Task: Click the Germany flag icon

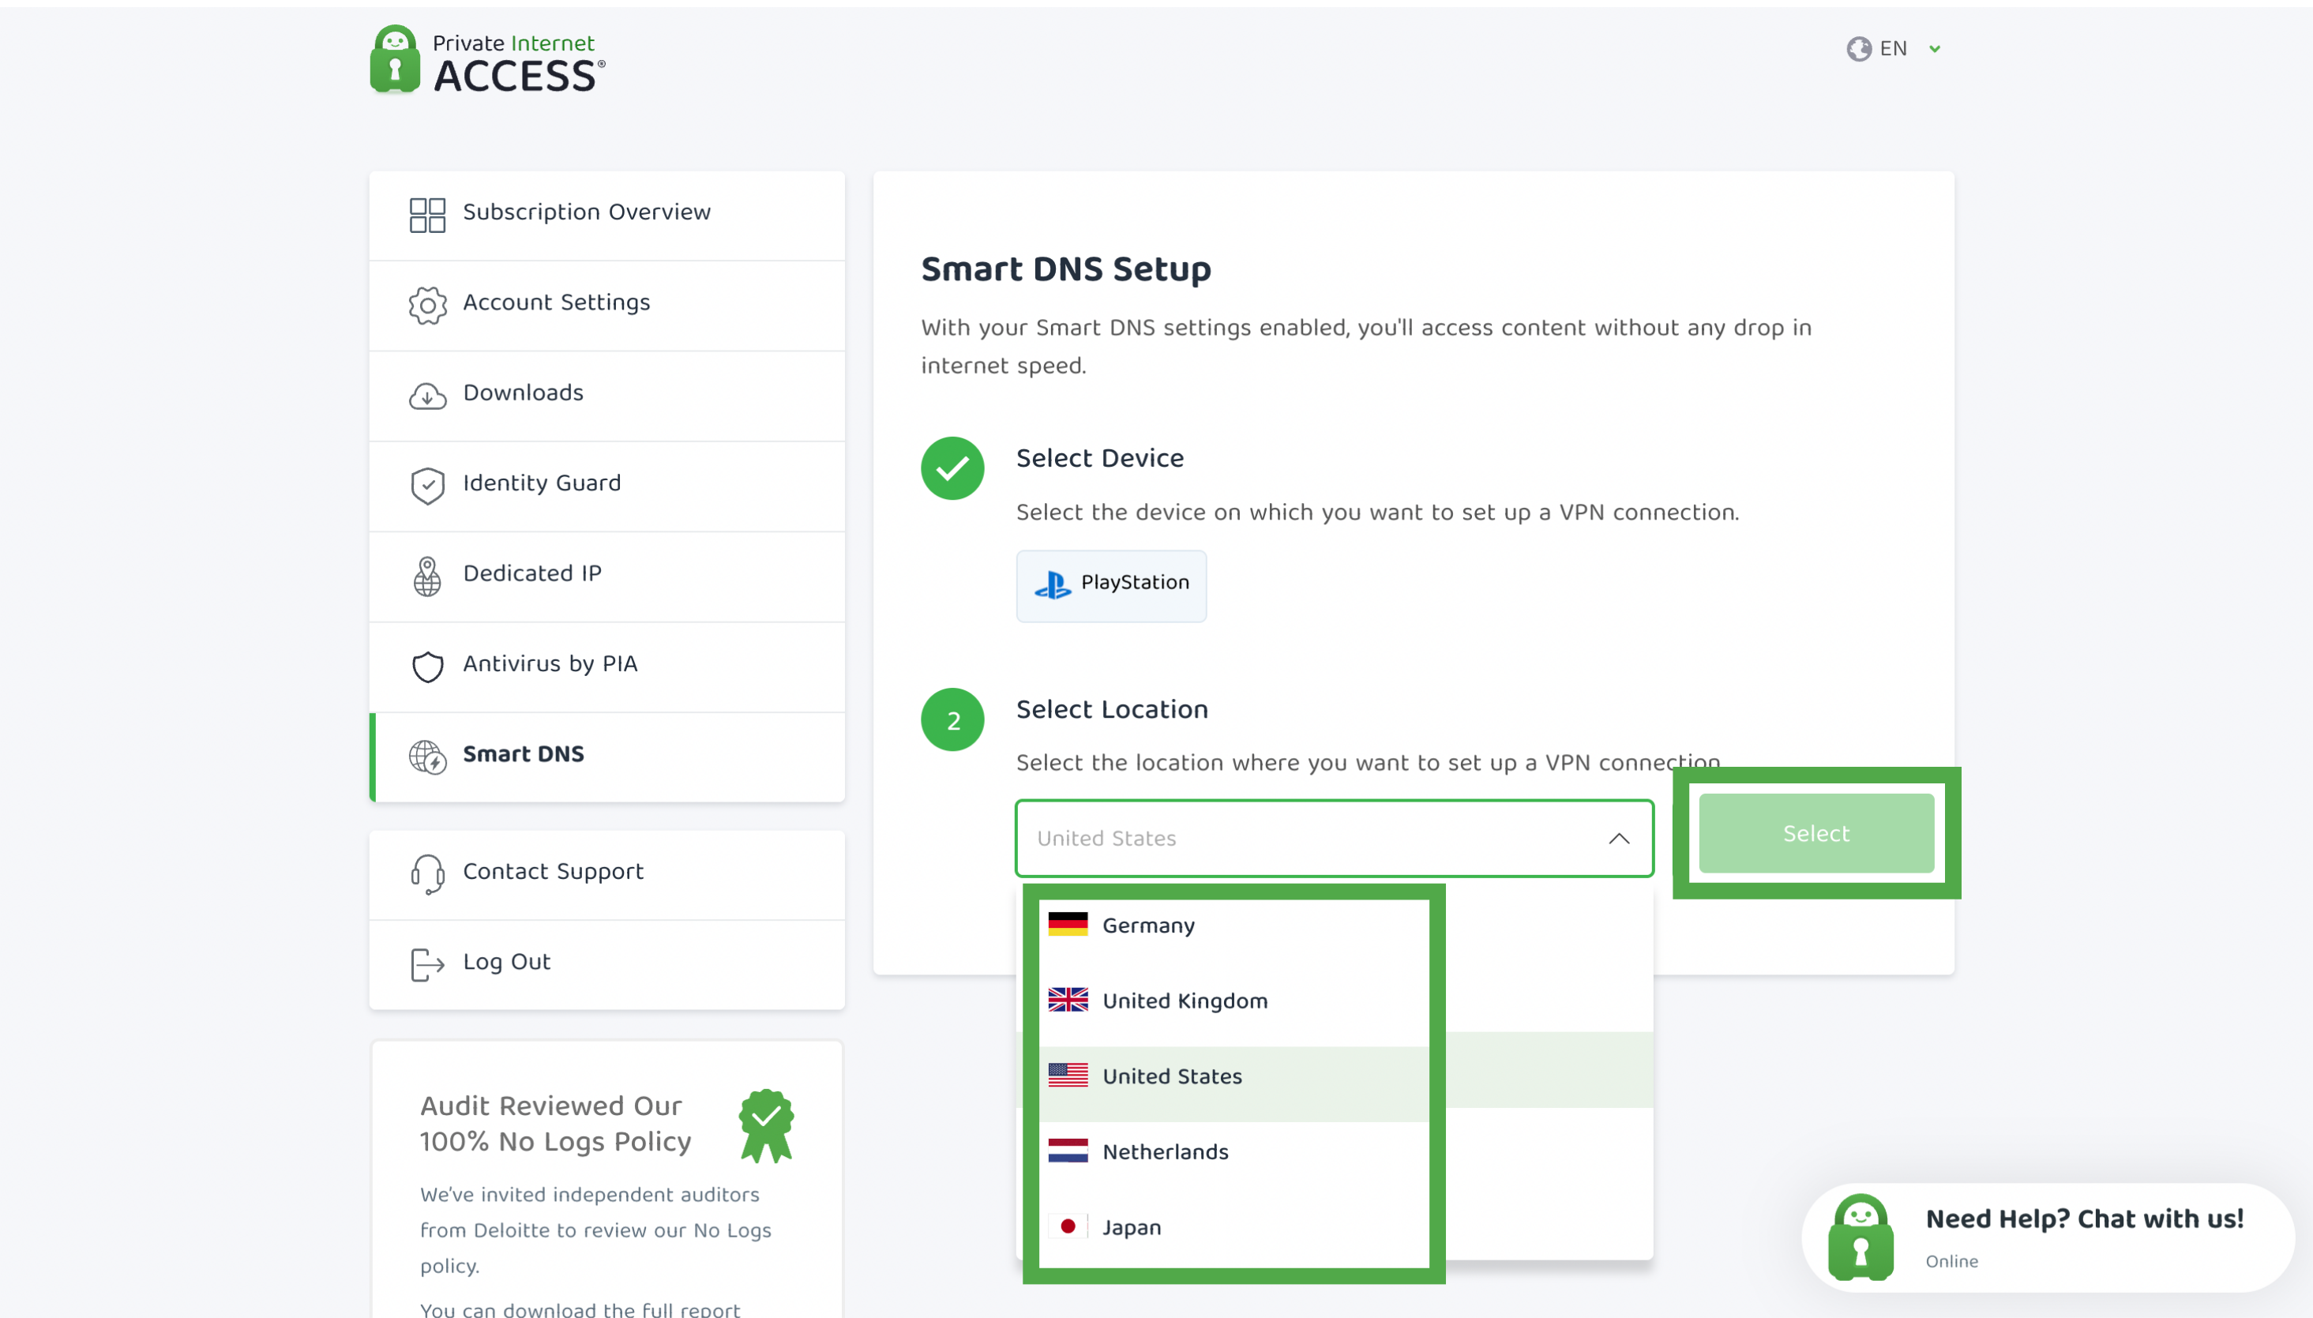Action: coord(1068,924)
